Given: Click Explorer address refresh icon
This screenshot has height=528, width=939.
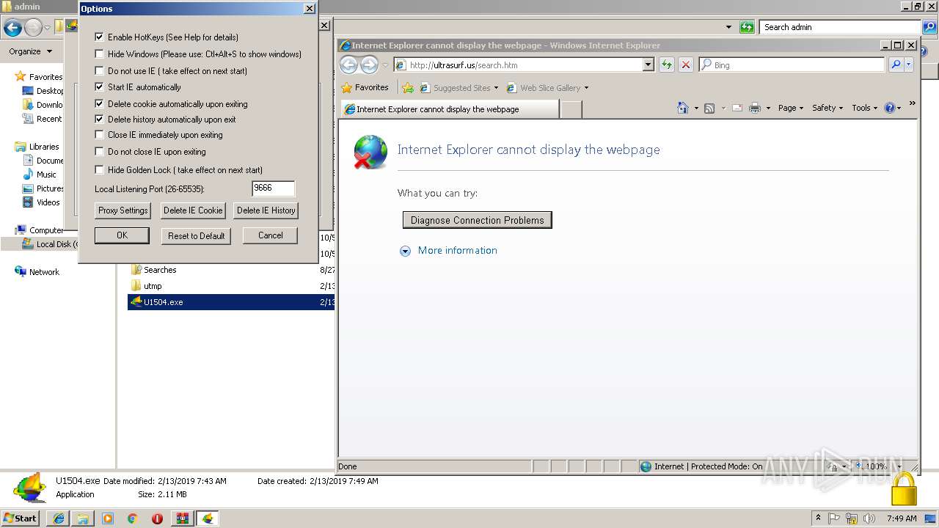Looking at the screenshot, I should pyautogui.click(x=747, y=27).
